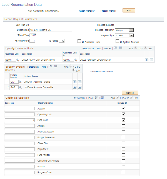
Task: Open the Report Manager link
Action: (87, 11)
